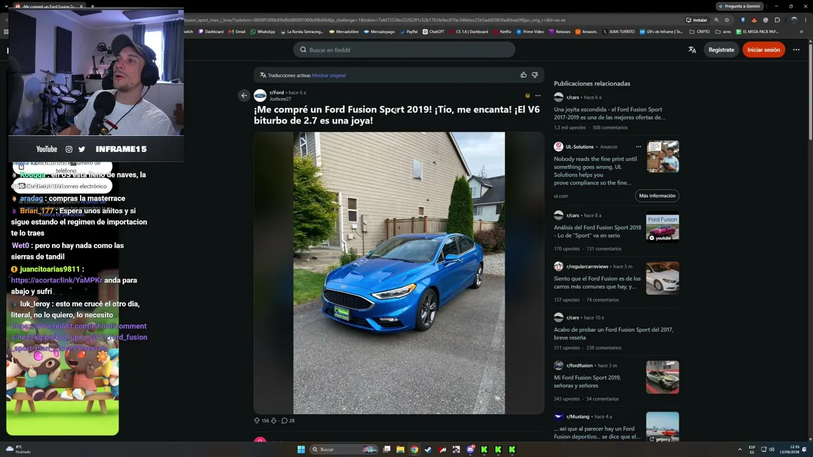The height and width of the screenshot is (457, 813).
Task: Click the acortar.link URL in chat
Action: tap(57, 280)
